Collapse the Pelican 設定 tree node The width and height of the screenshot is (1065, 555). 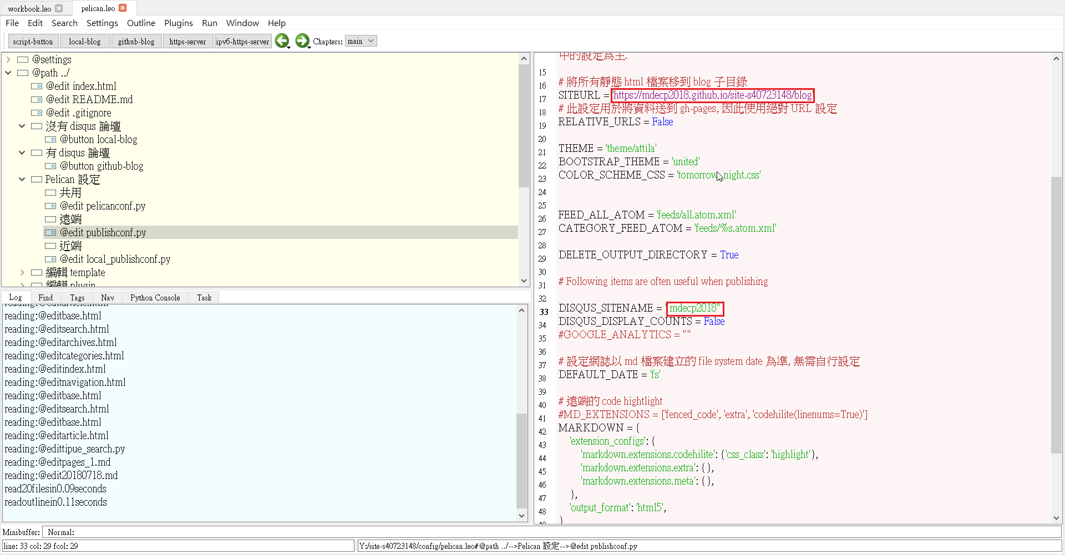pyautogui.click(x=22, y=179)
